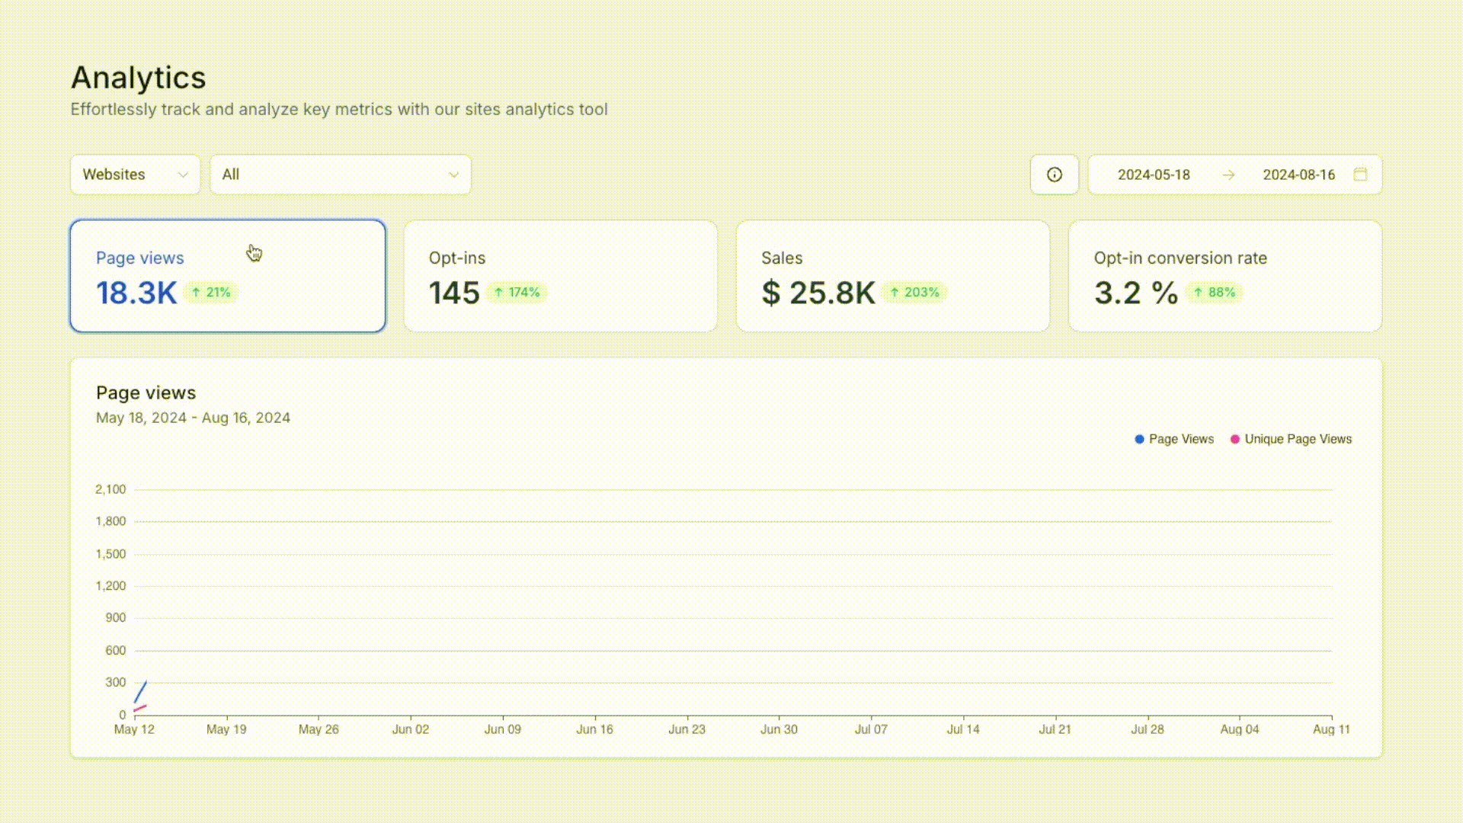Viewport: 1463px width, 823px height.
Task: Click the 203% increase badge on Sales
Action: coord(914,293)
